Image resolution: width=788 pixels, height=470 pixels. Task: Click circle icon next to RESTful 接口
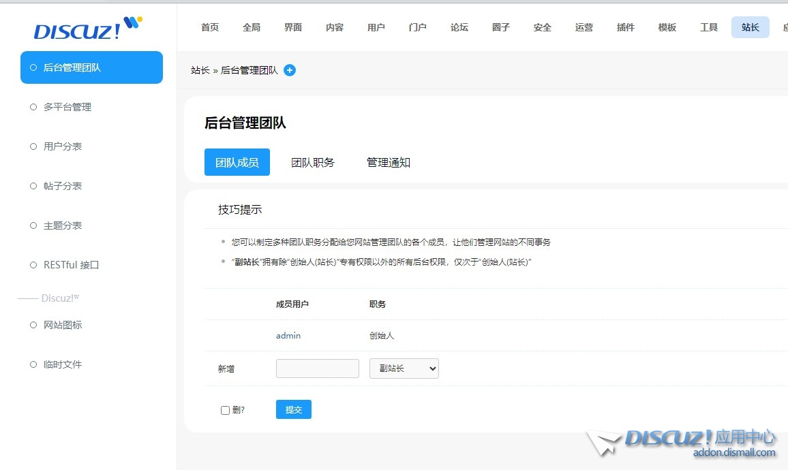click(x=33, y=265)
